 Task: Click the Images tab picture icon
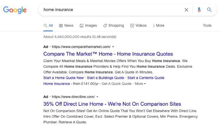click(x=81, y=26)
